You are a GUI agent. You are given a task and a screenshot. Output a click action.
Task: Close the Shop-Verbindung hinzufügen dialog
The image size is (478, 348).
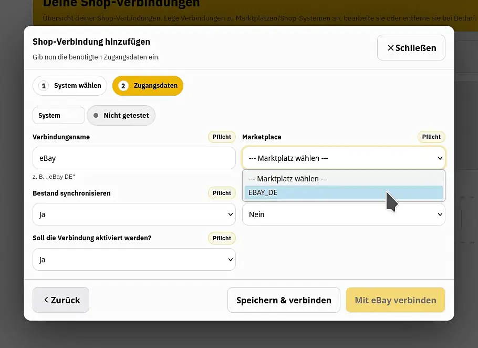point(411,47)
